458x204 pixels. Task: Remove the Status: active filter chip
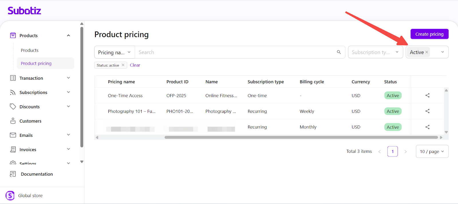coord(123,65)
